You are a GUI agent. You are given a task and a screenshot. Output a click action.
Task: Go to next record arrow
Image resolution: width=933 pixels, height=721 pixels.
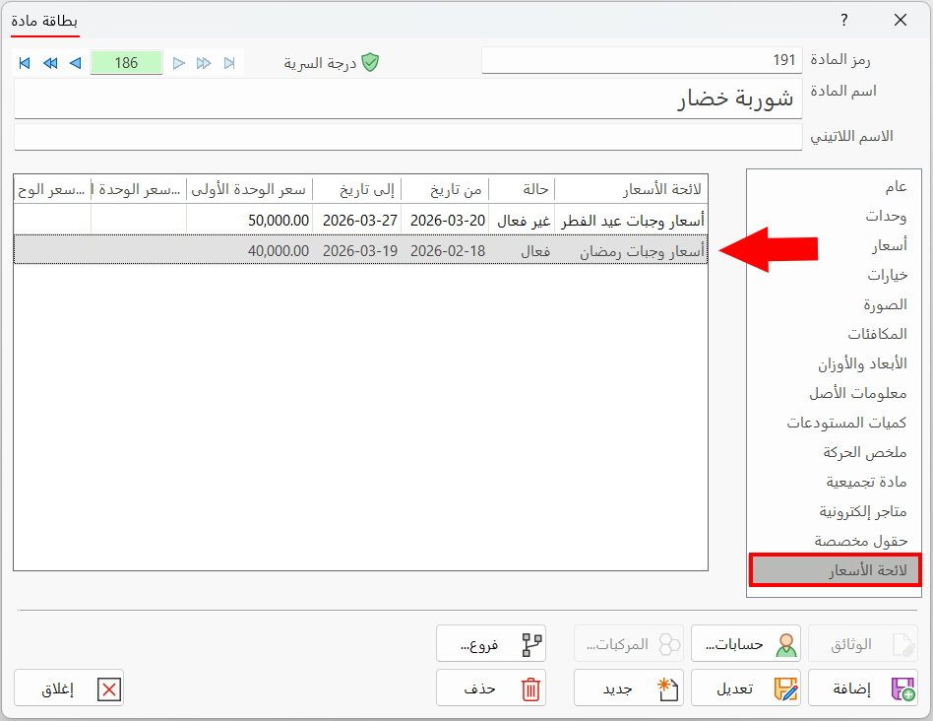pyautogui.click(x=178, y=63)
